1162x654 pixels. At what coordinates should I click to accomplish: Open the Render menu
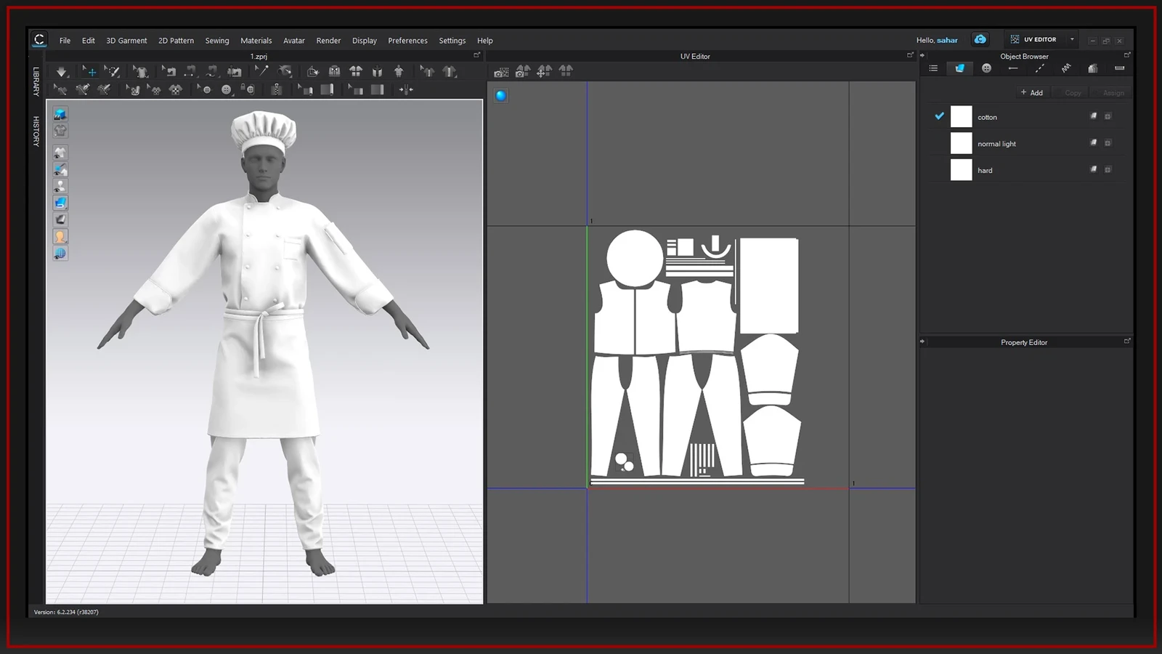click(328, 41)
